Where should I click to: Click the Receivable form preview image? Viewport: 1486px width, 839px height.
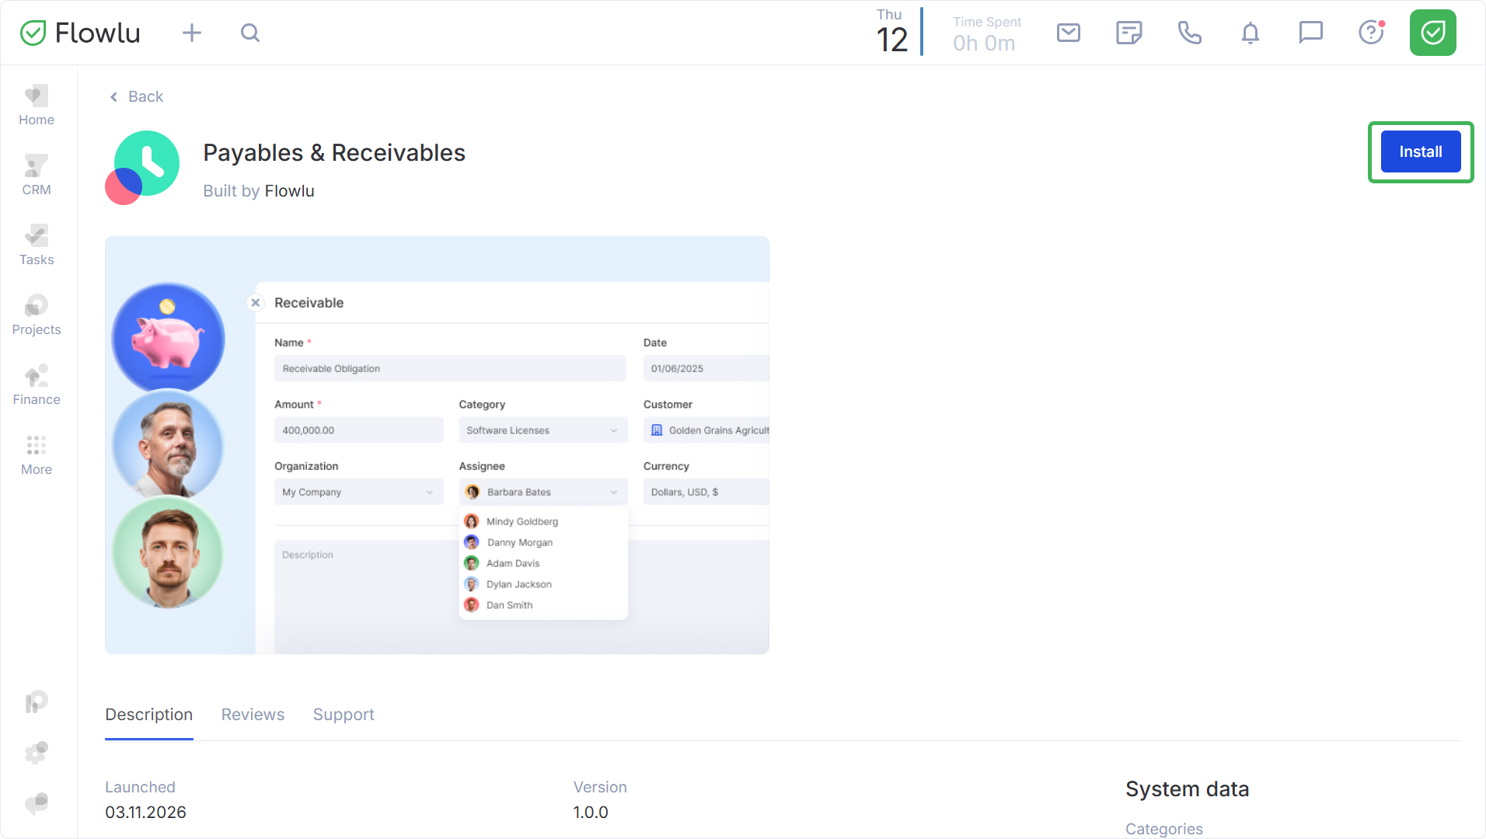click(437, 444)
